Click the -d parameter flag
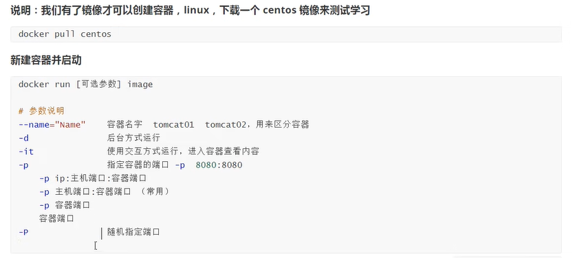Image resolution: width=575 pixels, height=258 pixels. [x=23, y=138]
